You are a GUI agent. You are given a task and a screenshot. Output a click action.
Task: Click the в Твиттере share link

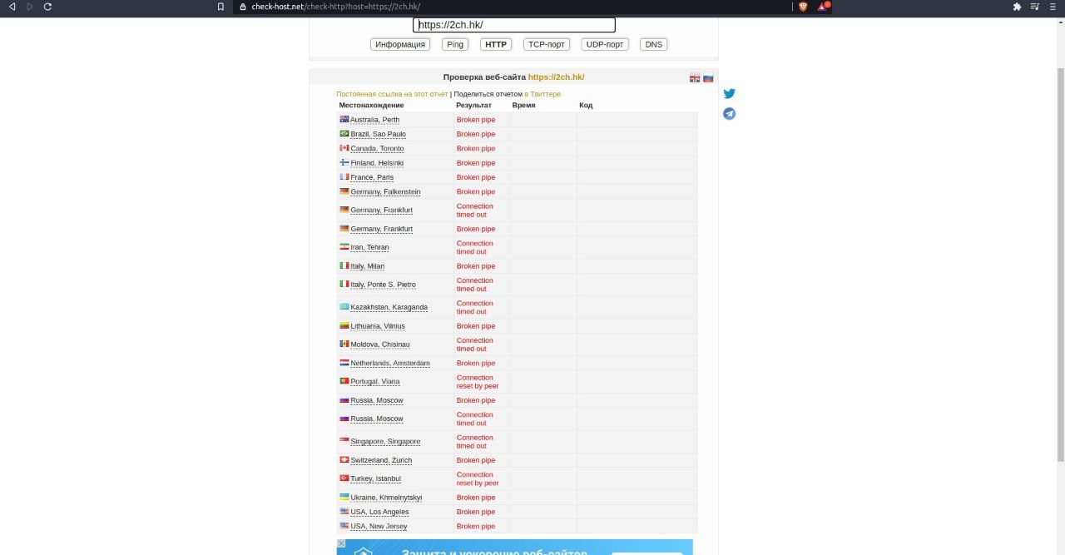(x=542, y=94)
